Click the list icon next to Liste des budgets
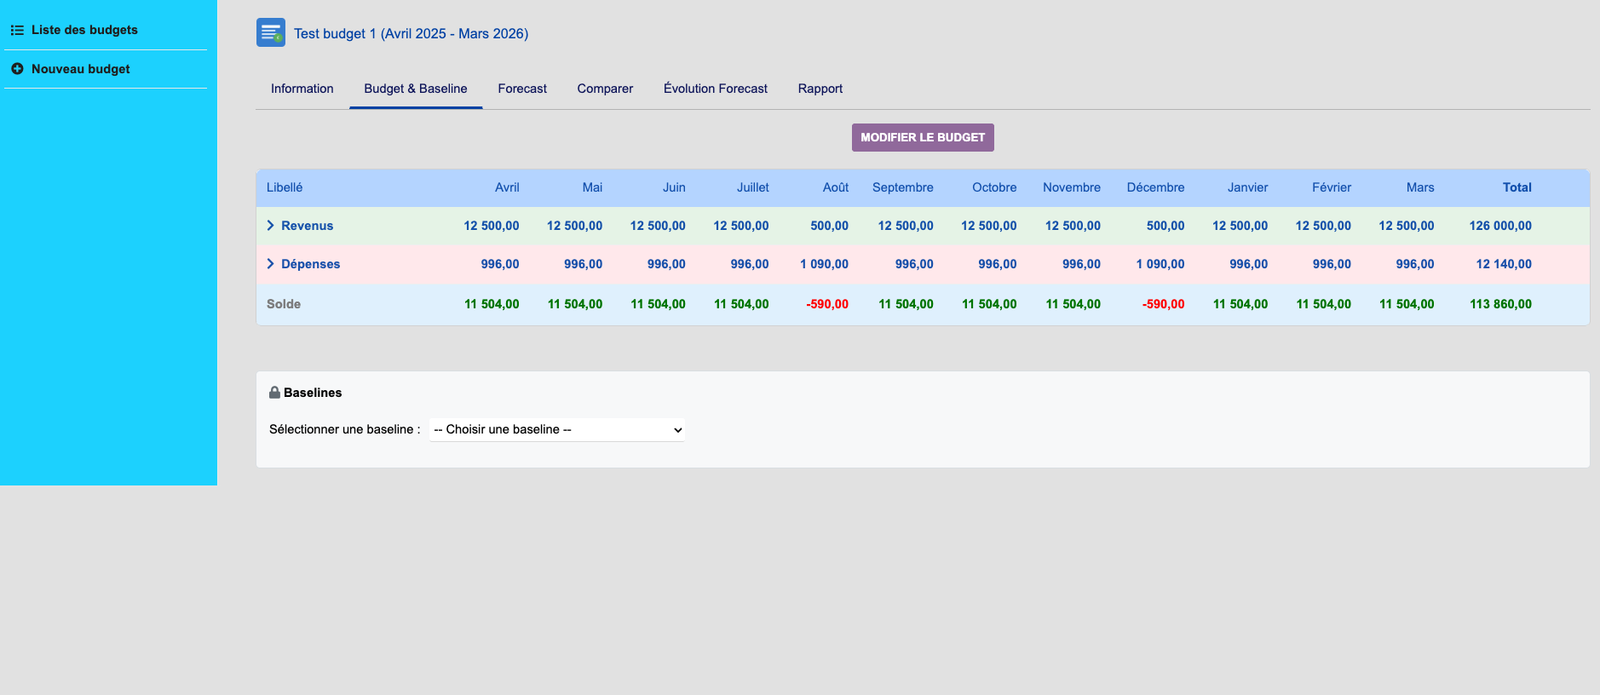1600x695 pixels. 17,30
